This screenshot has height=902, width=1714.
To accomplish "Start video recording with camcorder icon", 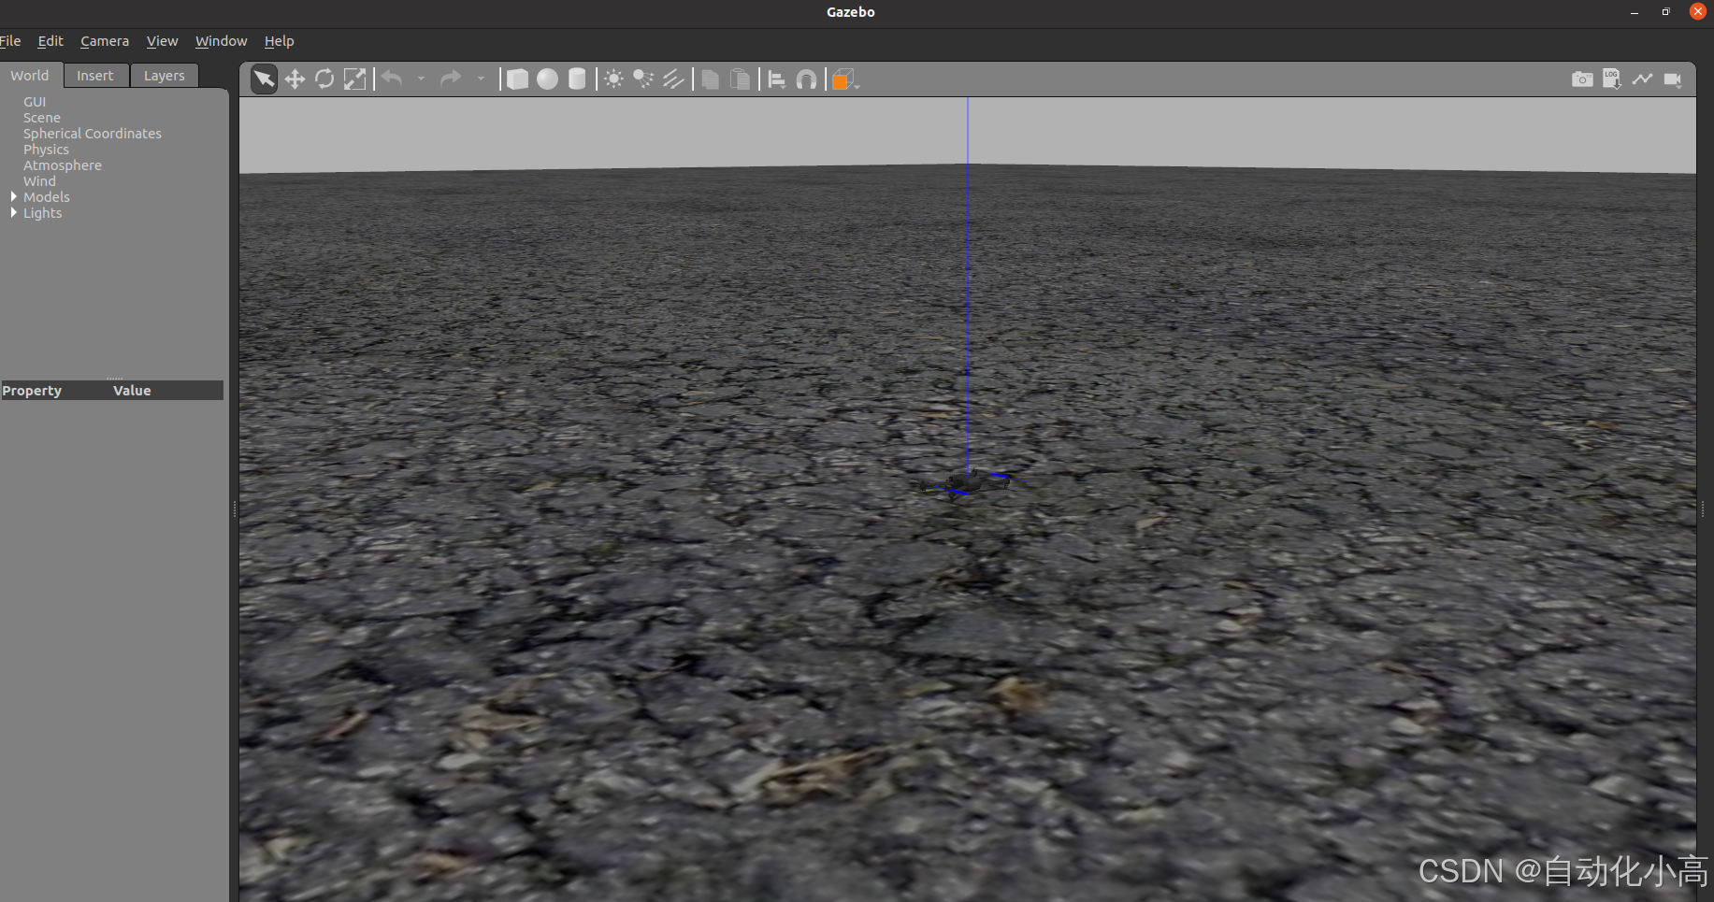I will coord(1673,79).
